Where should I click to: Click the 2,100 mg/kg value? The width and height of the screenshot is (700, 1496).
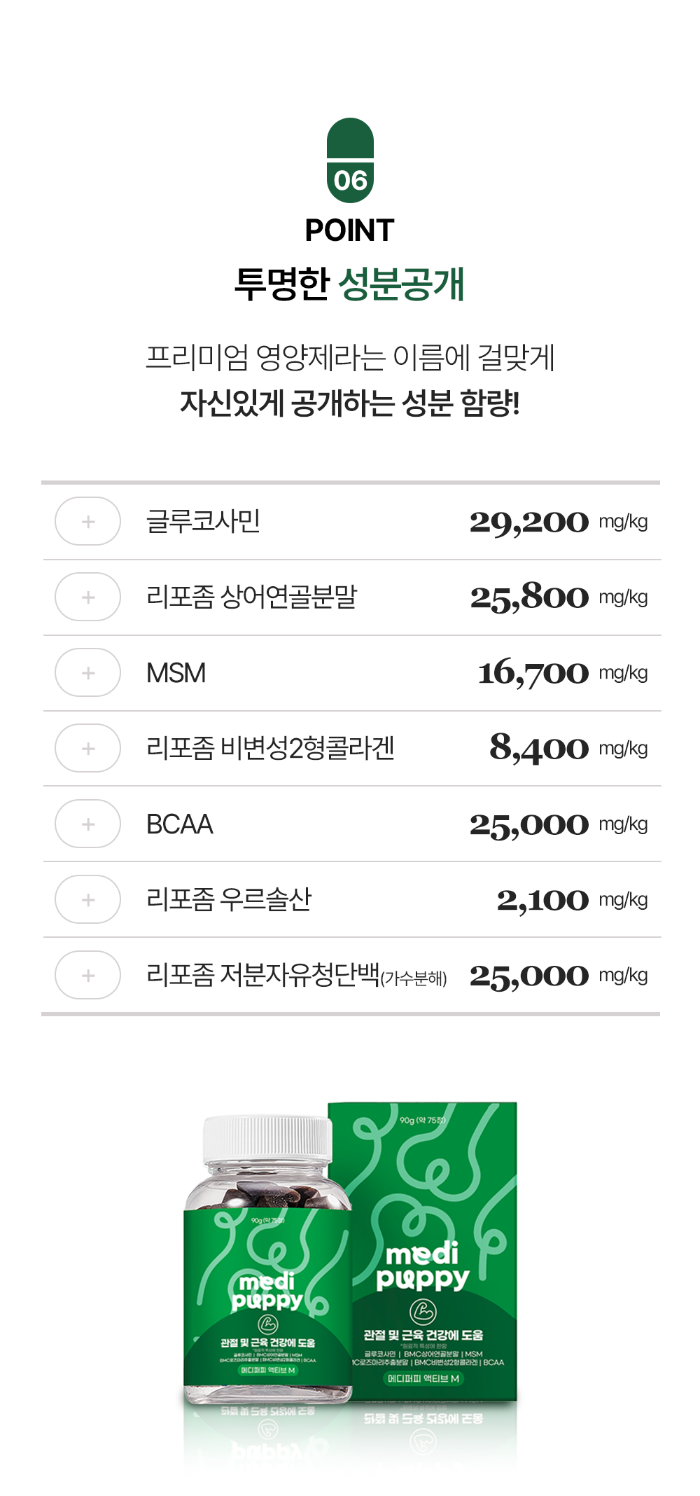(572, 900)
